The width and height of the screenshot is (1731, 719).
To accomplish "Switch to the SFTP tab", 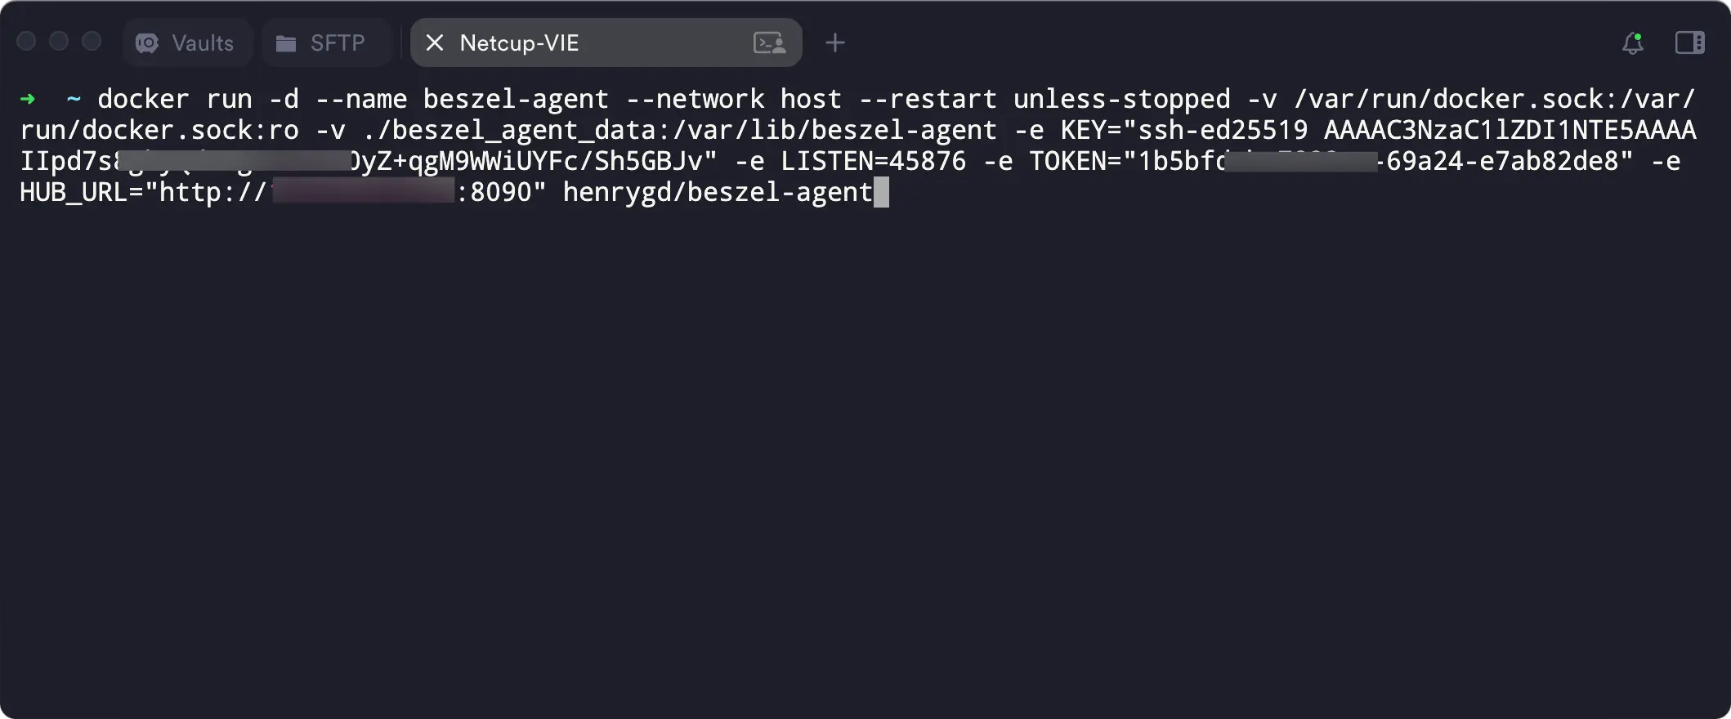I will [x=325, y=42].
